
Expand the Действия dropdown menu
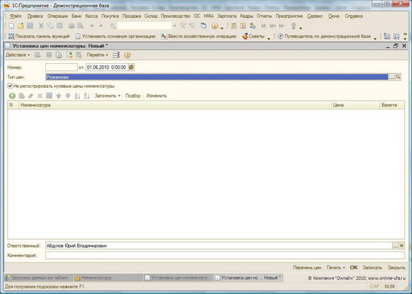point(17,54)
